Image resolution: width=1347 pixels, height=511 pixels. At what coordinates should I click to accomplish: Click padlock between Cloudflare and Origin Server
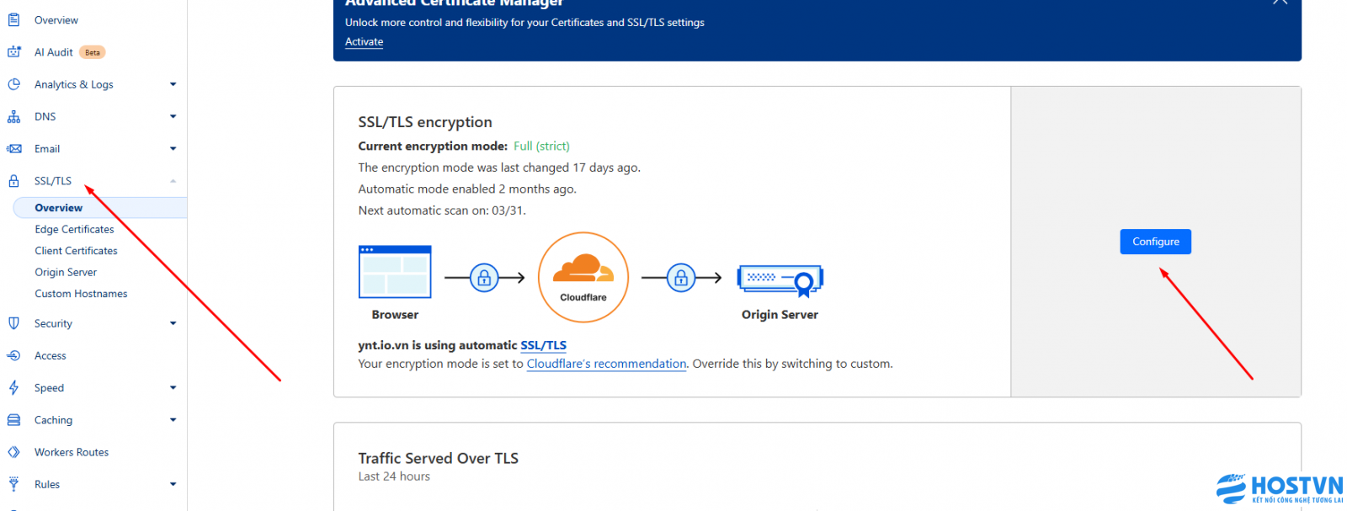(x=681, y=278)
